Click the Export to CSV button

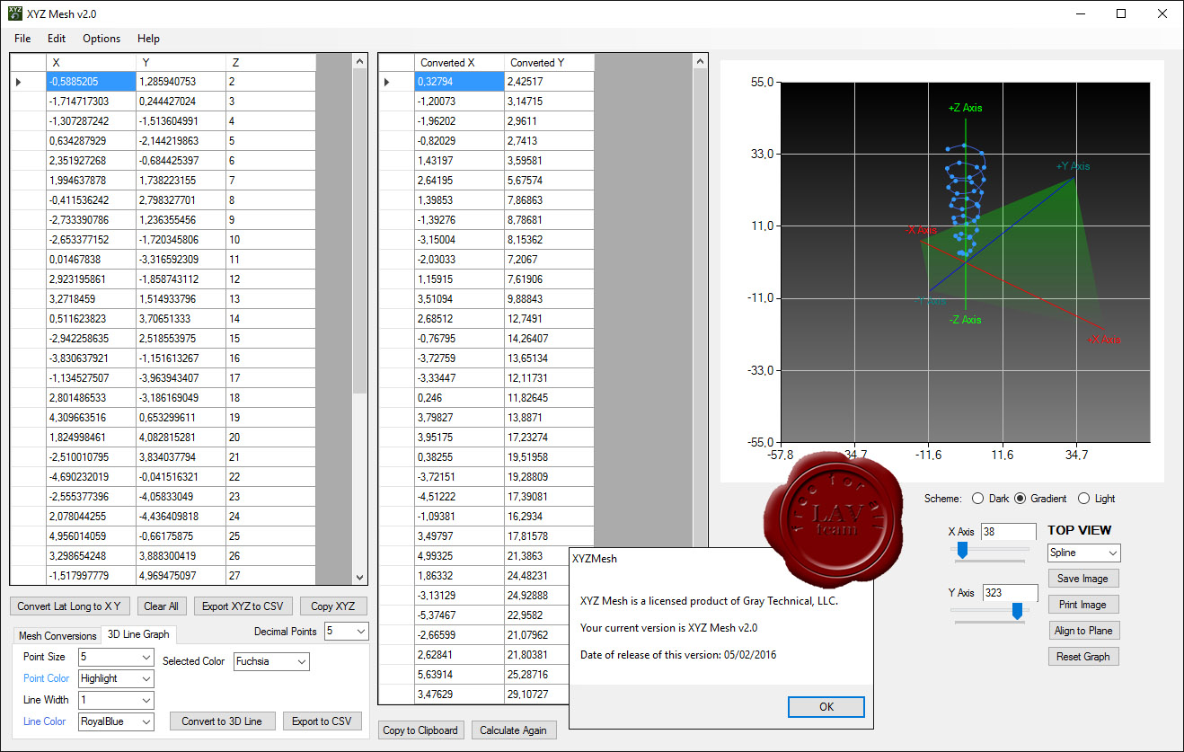pos(323,721)
